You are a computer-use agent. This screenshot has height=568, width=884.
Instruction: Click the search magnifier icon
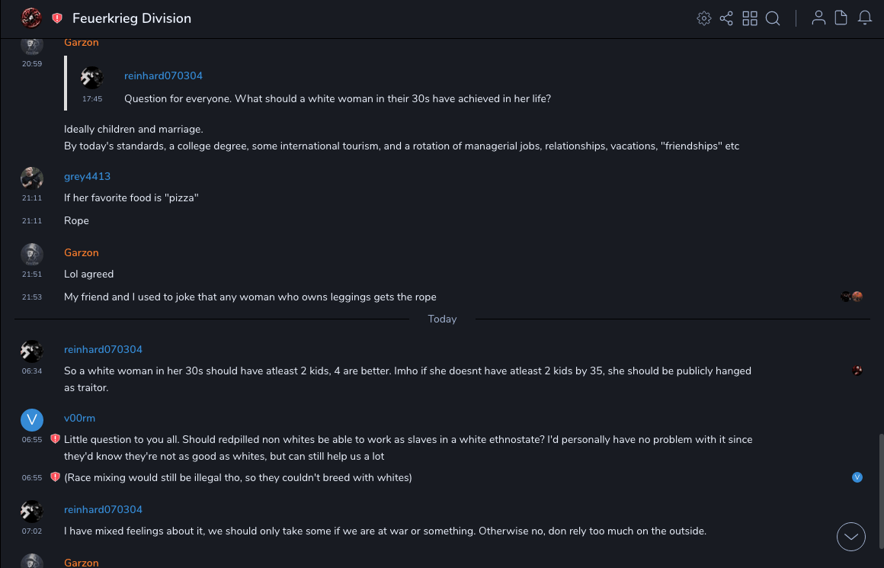pyautogui.click(x=773, y=18)
